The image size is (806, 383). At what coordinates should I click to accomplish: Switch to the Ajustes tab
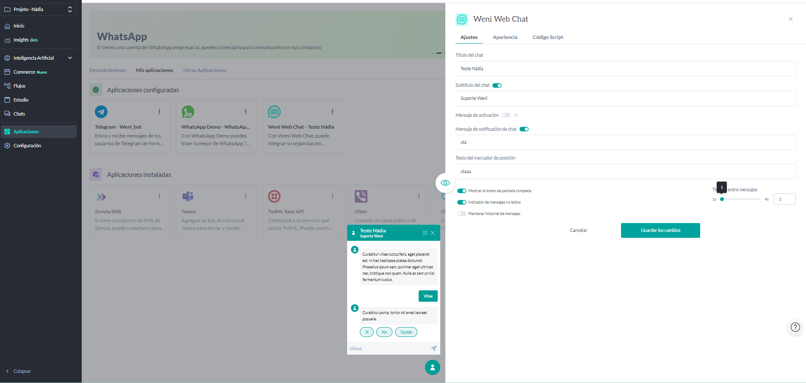click(x=469, y=37)
